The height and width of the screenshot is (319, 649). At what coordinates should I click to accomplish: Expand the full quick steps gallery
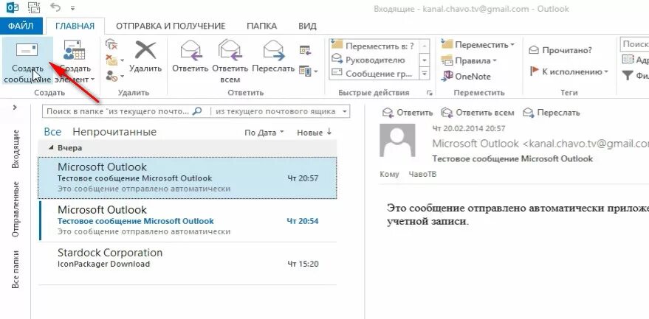pyautogui.click(x=425, y=74)
